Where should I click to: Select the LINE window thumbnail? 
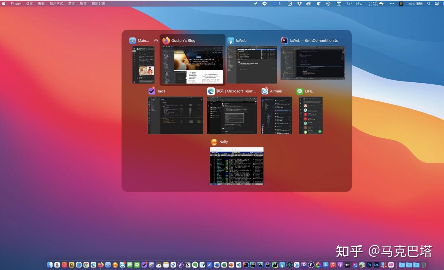[x=311, y=115]
